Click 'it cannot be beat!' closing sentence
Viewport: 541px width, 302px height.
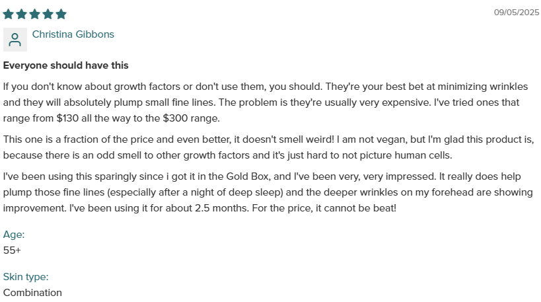pos(356,208)
